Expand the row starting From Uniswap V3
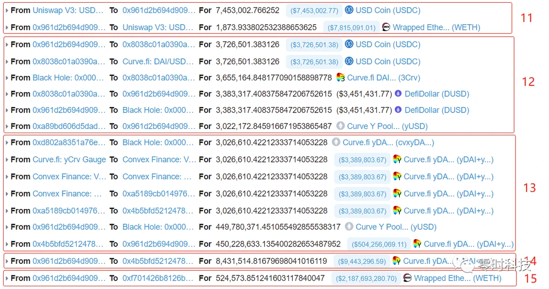 7,11
